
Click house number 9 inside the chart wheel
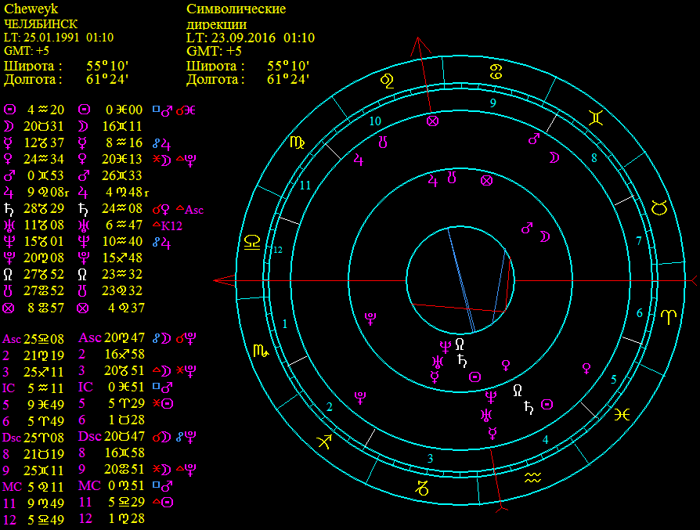pos(493,103)
